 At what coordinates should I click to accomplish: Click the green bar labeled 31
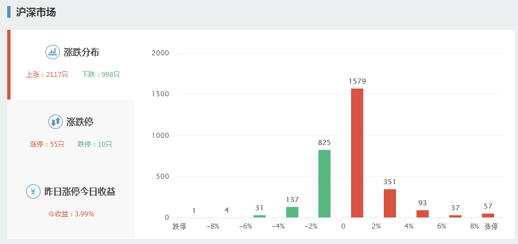(260, 216)
